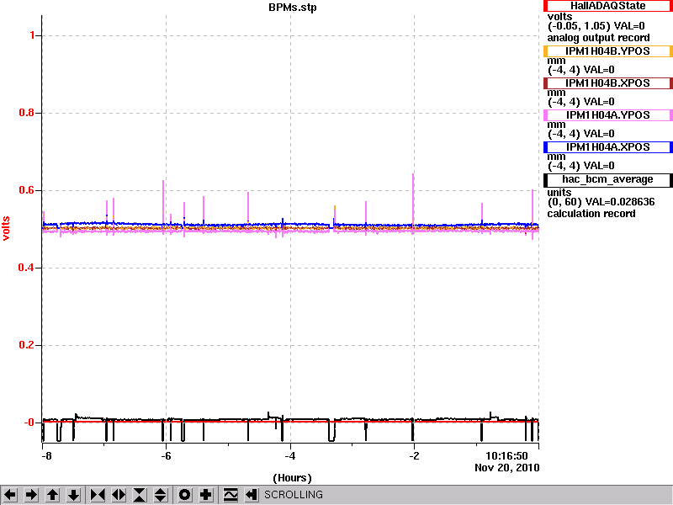
Task: Click the (Hours) x-axis label
Action: (x=292, y=478)
